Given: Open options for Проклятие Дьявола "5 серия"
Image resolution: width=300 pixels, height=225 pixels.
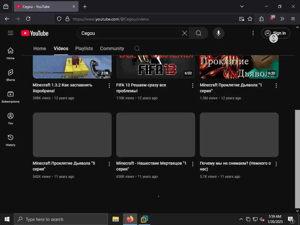Looking at the screenshot, I should pos(109,164).
